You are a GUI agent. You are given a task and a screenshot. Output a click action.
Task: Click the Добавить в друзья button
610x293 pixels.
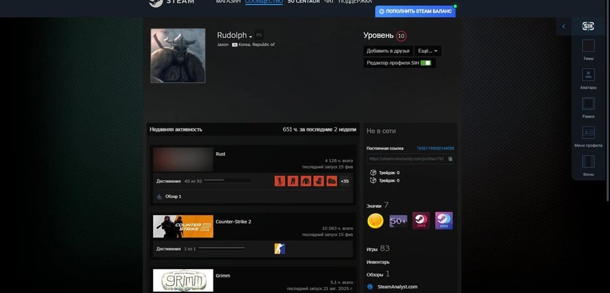pos(387,51)
